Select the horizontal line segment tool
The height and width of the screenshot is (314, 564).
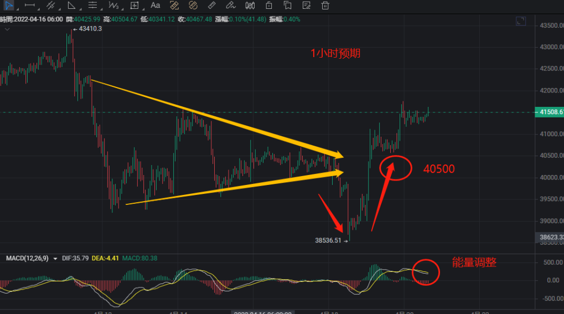point(29,6)
